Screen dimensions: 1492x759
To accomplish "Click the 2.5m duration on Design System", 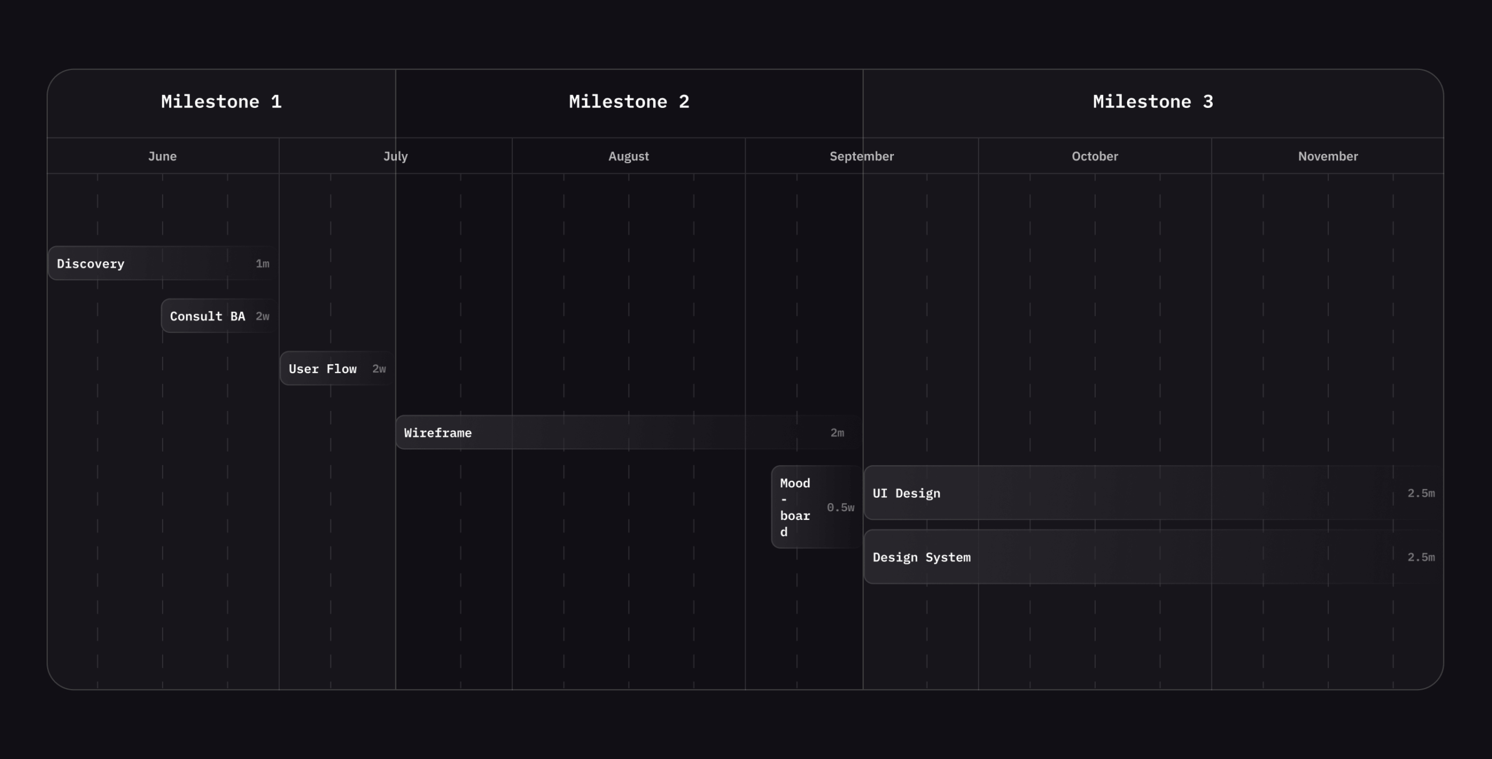I will [1421, 557].
